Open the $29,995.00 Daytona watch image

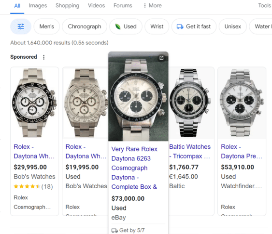34,103
